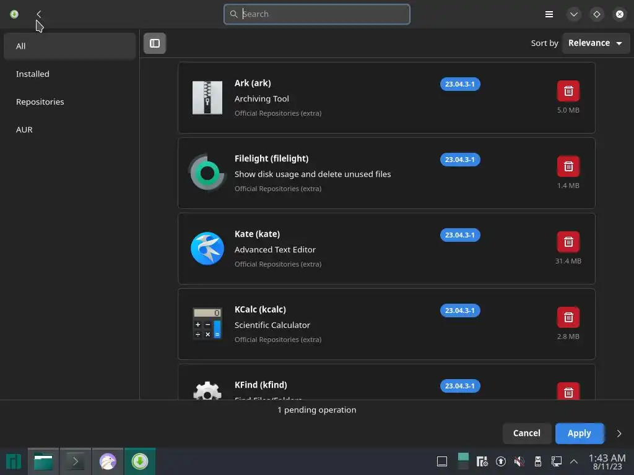
Task: Open the file manager from the taskbar
Action: point(43,461)
